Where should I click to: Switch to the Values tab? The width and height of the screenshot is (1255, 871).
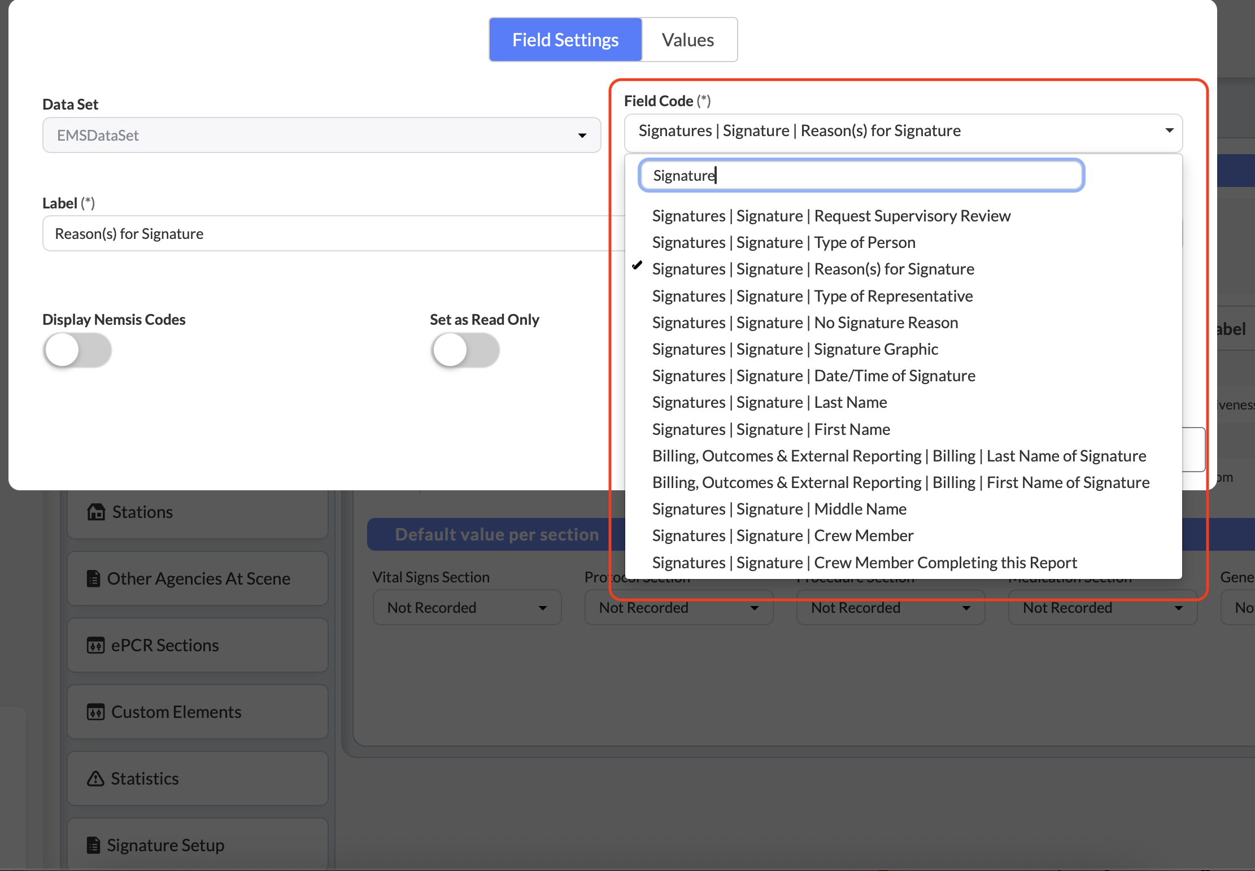(688, 40)
